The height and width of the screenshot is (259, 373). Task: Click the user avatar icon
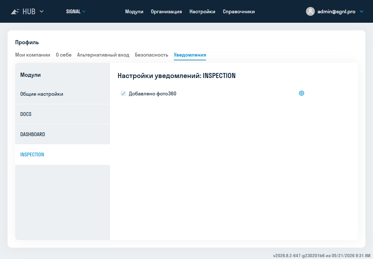(x=310, y=11)
